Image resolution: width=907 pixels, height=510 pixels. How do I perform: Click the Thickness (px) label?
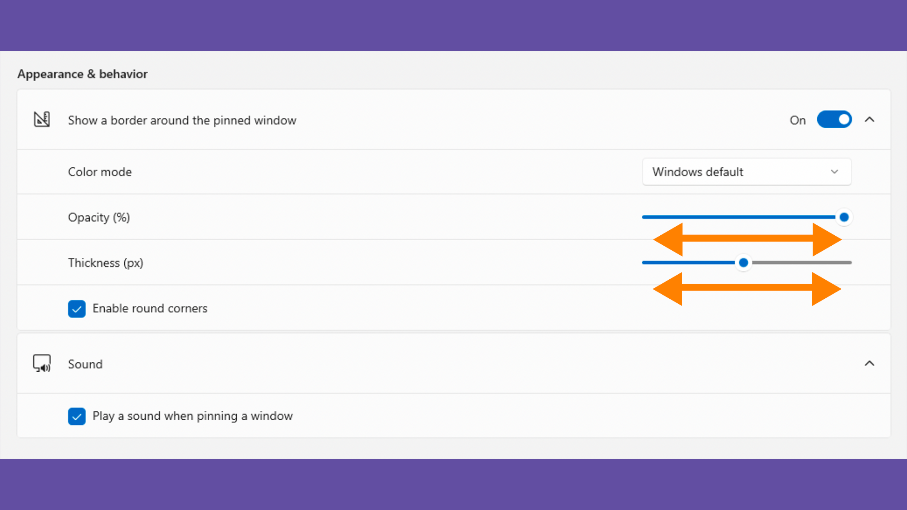point(105,263)
